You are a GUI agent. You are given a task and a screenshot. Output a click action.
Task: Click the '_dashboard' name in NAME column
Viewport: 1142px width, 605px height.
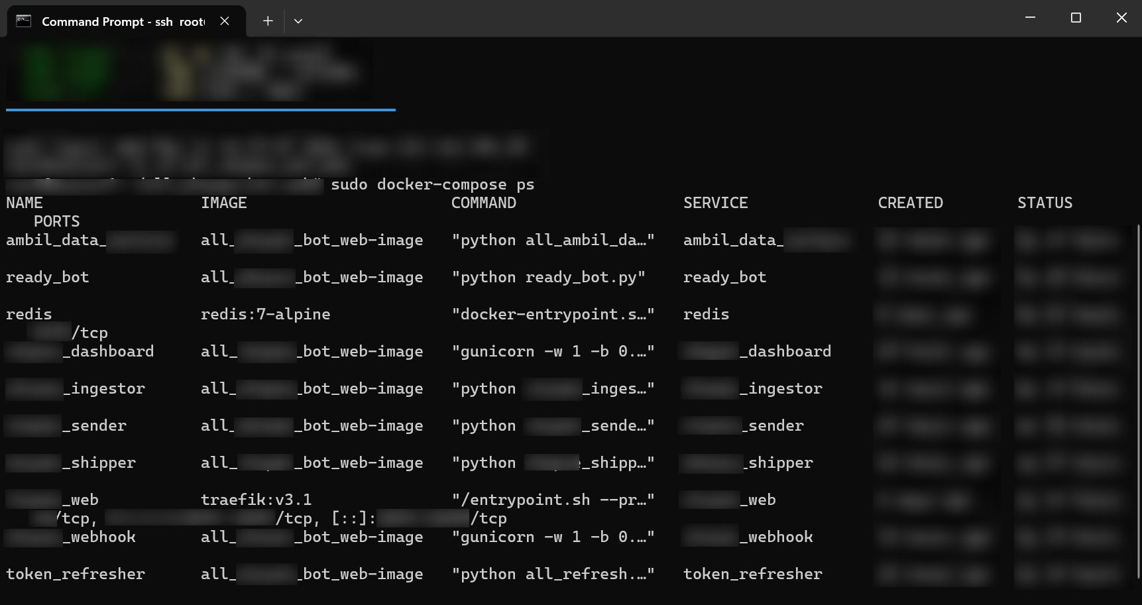(x=108, y=351)
